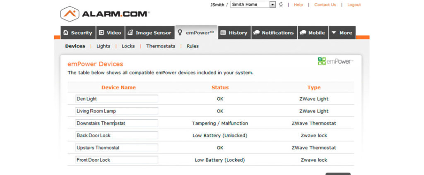Select the emPower tab
Image resolution: width=424 pixels, height=175 pixels.
pos(196,33)
